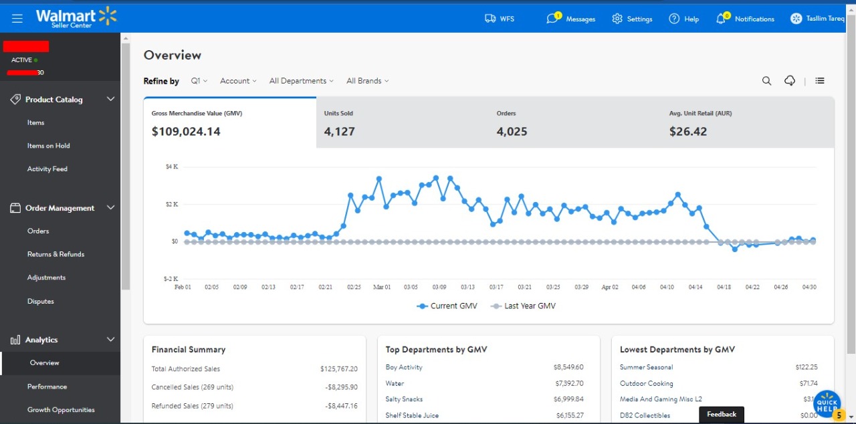Open Notifications bell icon
Screen dimensions: 856x424
[721, 19]
